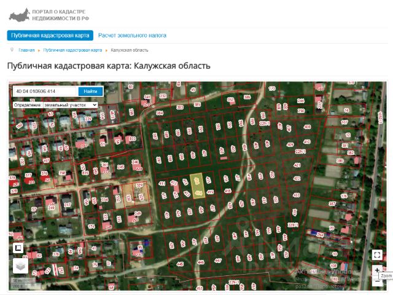Open the measurement tool icon on the map

(18, 248)
